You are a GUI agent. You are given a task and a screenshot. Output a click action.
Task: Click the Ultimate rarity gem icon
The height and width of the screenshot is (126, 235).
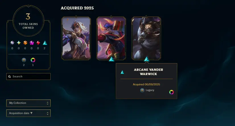(x=12, y=43)
